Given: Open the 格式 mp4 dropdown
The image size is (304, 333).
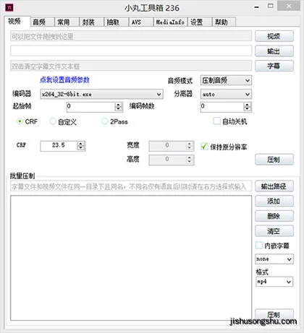Looking at the screenshot, I should pos(274,282).
